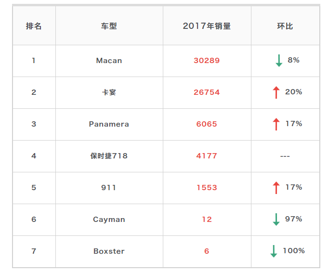Click the red up arrow in 911 row
Viewport: 328px width, 272px height.
pos(276,187)
